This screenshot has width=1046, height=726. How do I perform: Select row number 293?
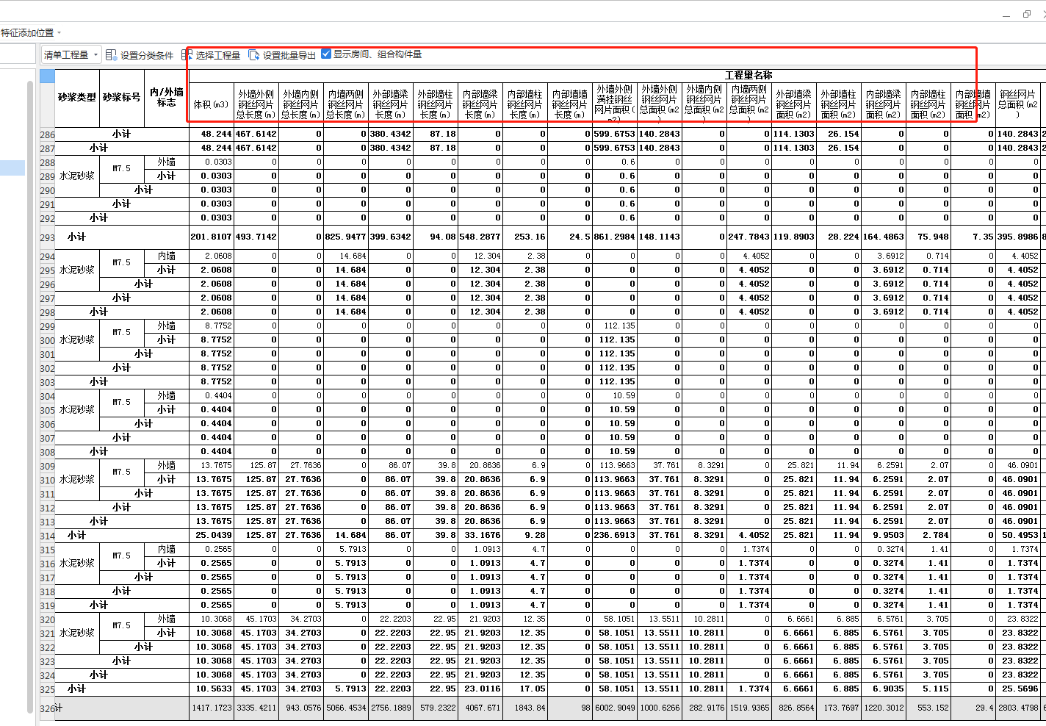tap(47, 237)
